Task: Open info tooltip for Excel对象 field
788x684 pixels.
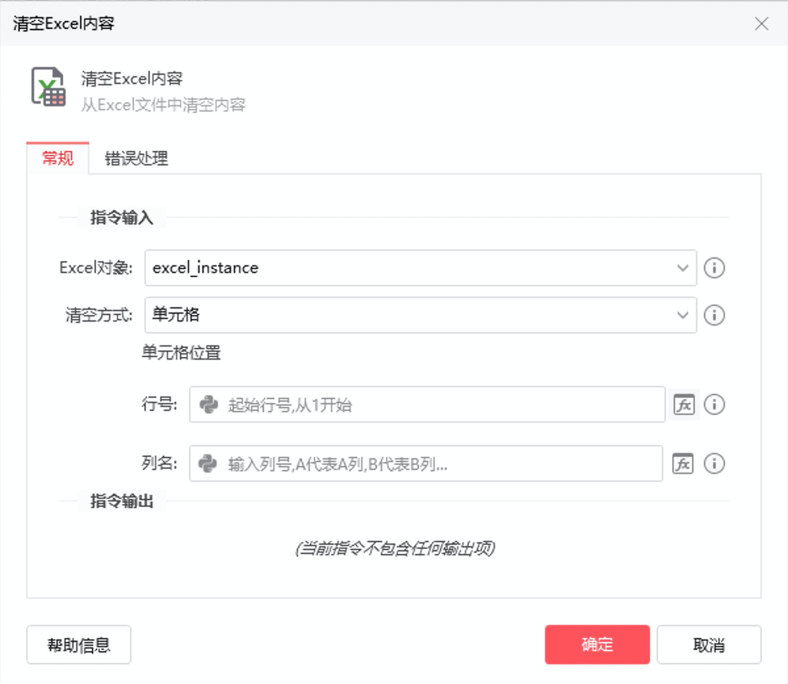Action: 714,268
